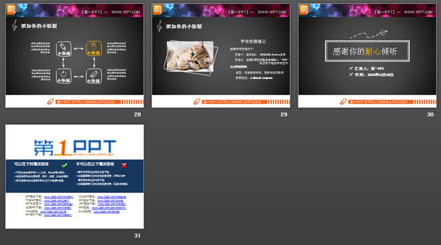Viewport: 441px width, 245px height.
Task: Click the eraser icon in slide 29 footer
Action: click(197, 101)
